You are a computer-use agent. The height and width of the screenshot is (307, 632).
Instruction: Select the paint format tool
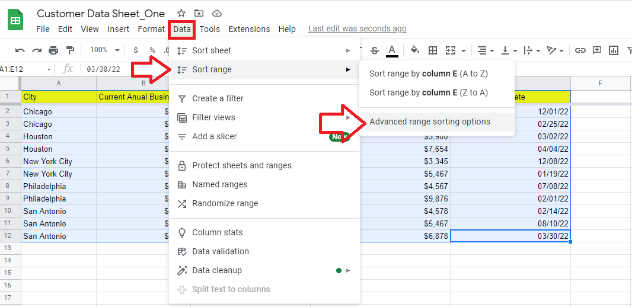[71, 50]
